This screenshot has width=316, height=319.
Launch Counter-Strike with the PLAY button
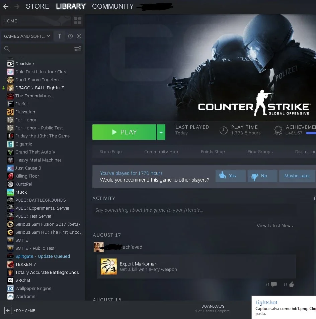[x=124, y=132]
